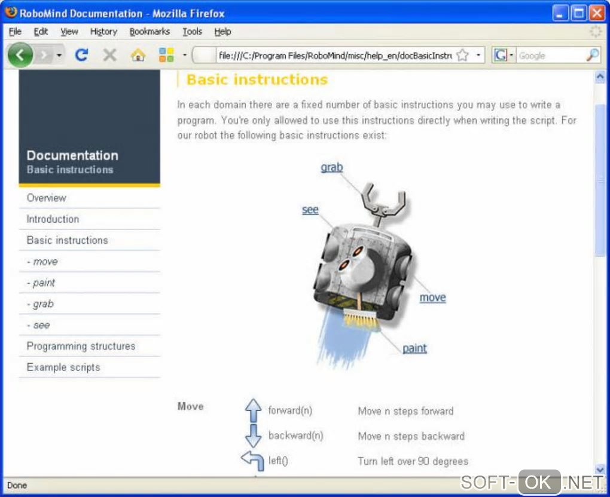Open dropdown arrow beside colored squares icon
610x497 pixels.
[184, 55]
